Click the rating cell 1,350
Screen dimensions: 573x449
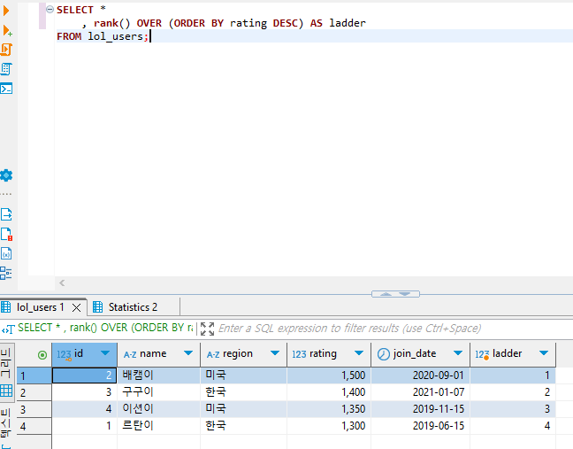point(329,409)
